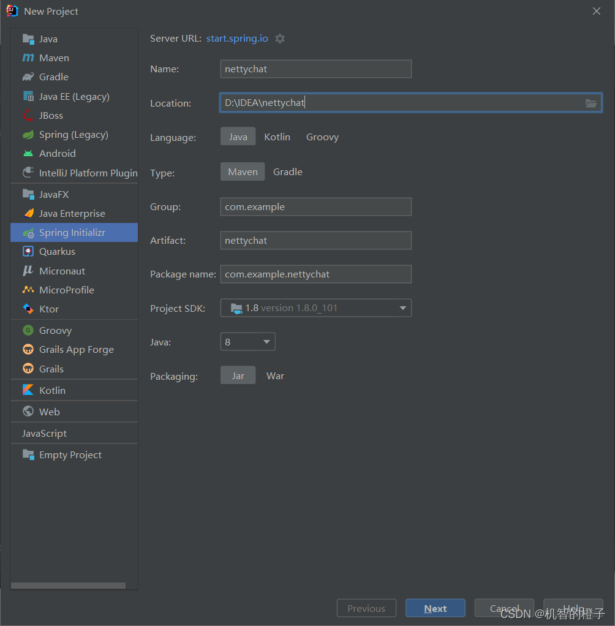The height and width of the screenshot is (626, 615).
Task: Select the Quarkus project type icon
Action: click(x=28, y=252)
